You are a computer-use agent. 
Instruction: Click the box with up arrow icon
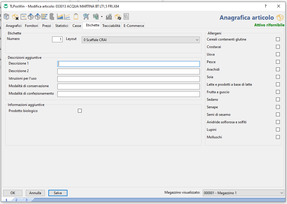(38, 17)
